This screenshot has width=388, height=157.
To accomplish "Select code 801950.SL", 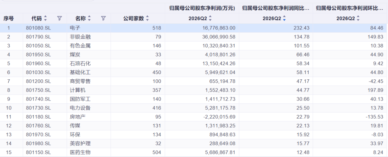I will click(38, 55).
